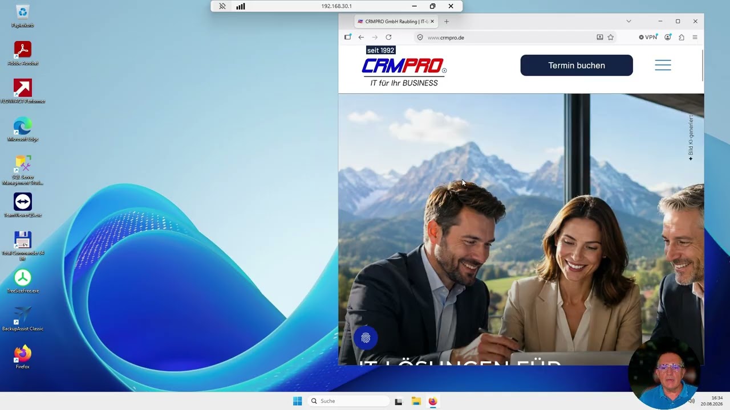Open the website hamburger navigation menu
The image size is (730, 410).
663,65
